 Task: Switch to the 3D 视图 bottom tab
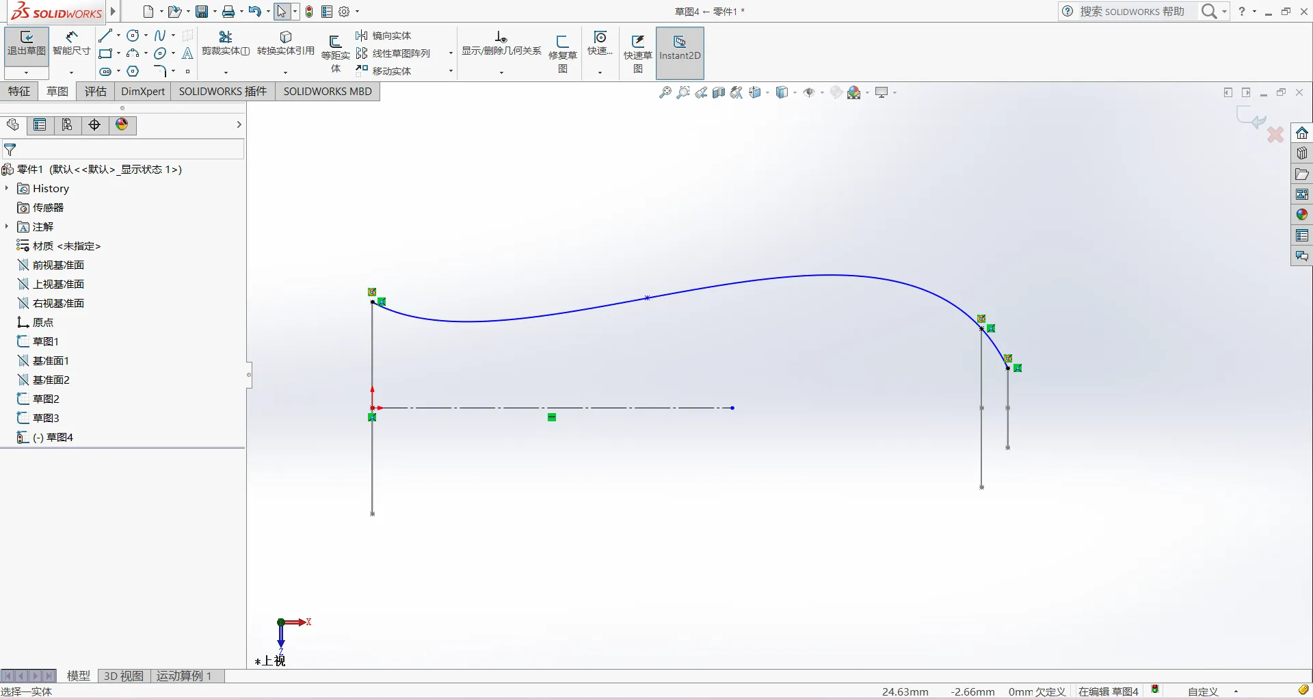coord(124,676)
